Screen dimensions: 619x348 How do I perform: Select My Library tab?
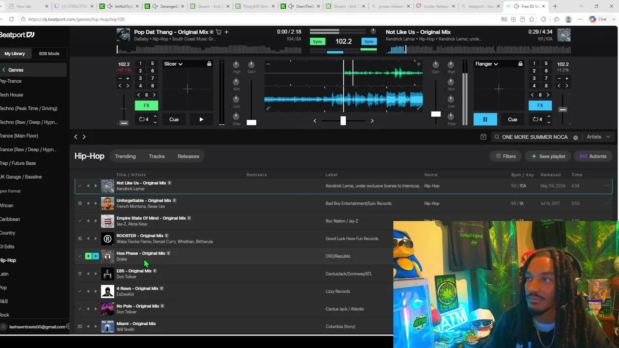click(15, 54)
